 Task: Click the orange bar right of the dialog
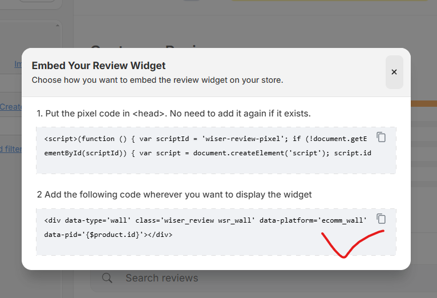(x=423, y=103)
